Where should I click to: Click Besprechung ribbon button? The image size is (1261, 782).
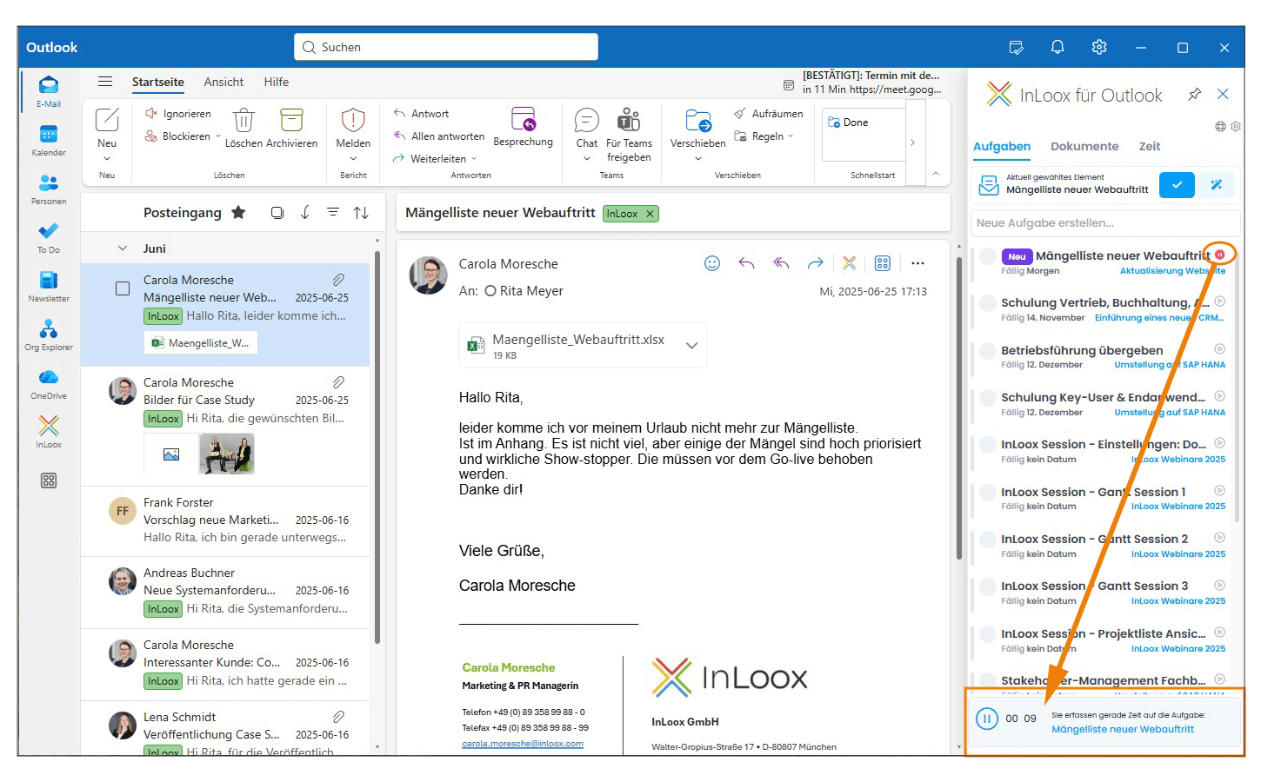click(x=523, y=127)
